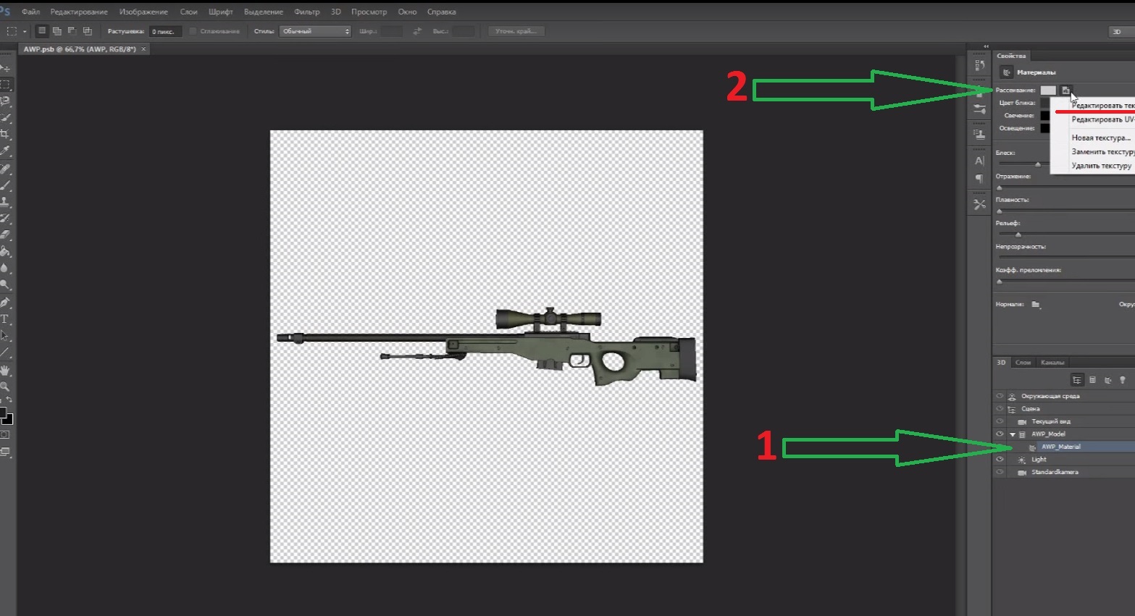
Task: Open the 3D menu in menu bar
Action: pyautogui.click(x=335, y=12)
